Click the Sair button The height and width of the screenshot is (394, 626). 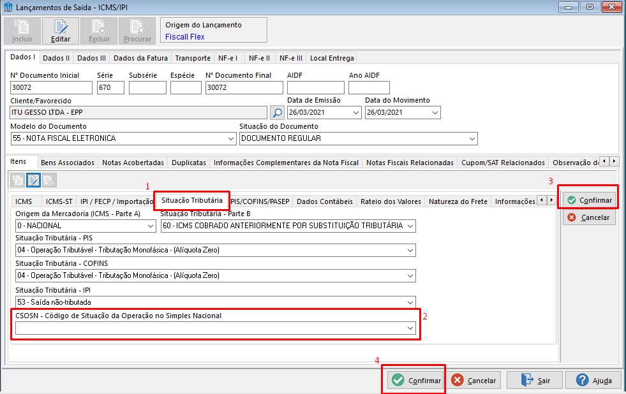click(535, 381)
